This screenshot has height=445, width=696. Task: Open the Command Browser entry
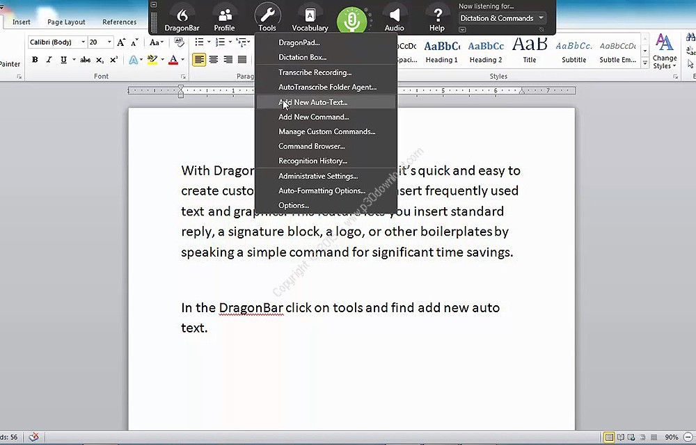326,146
